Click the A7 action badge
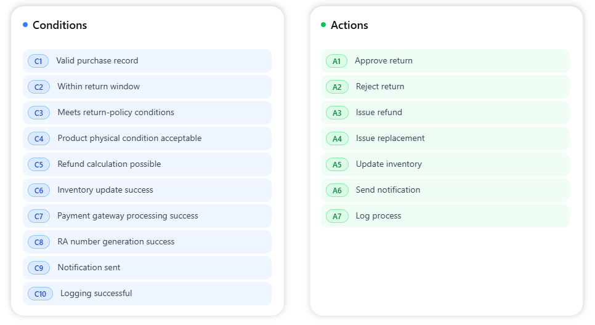 click(337, 216)
